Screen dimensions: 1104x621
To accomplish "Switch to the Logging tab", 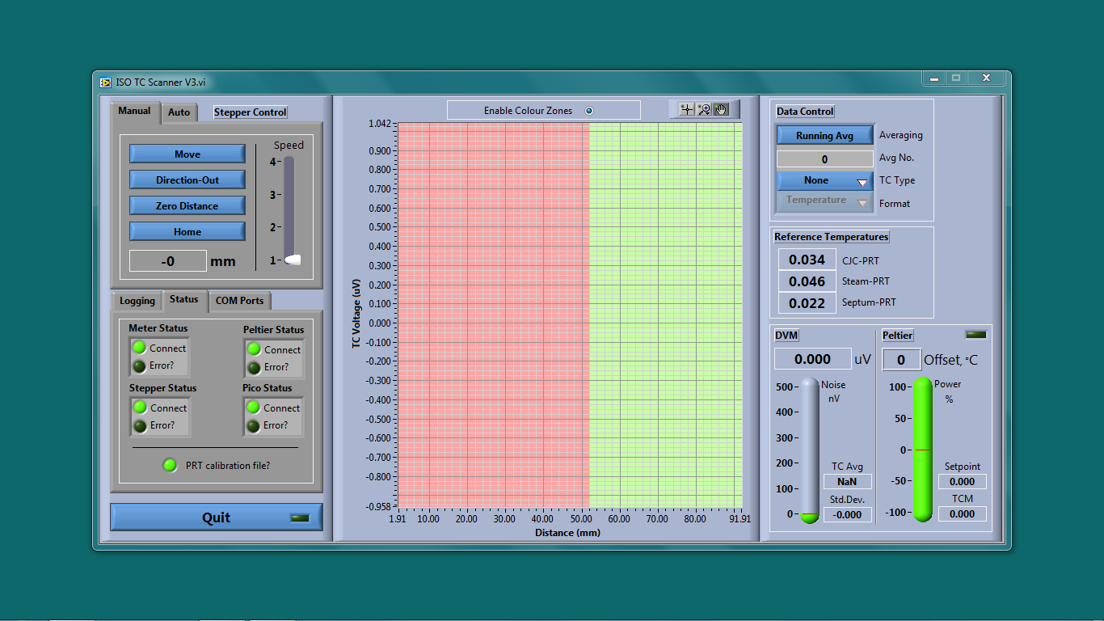I will click(137, 301).
